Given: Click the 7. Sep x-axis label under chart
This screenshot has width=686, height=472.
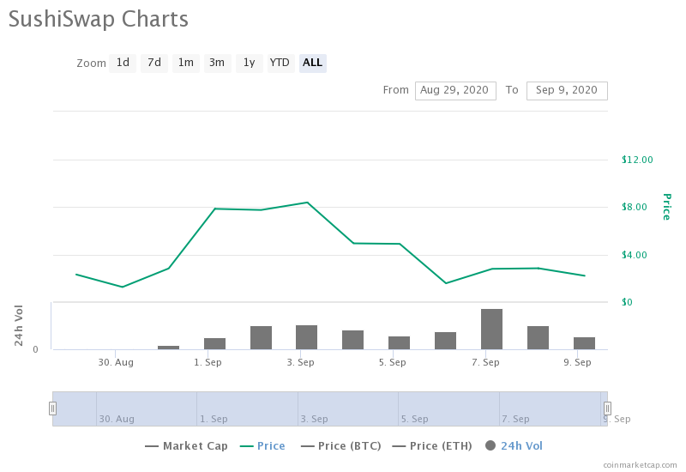Looking at the screenshot, I should point(485,362).
